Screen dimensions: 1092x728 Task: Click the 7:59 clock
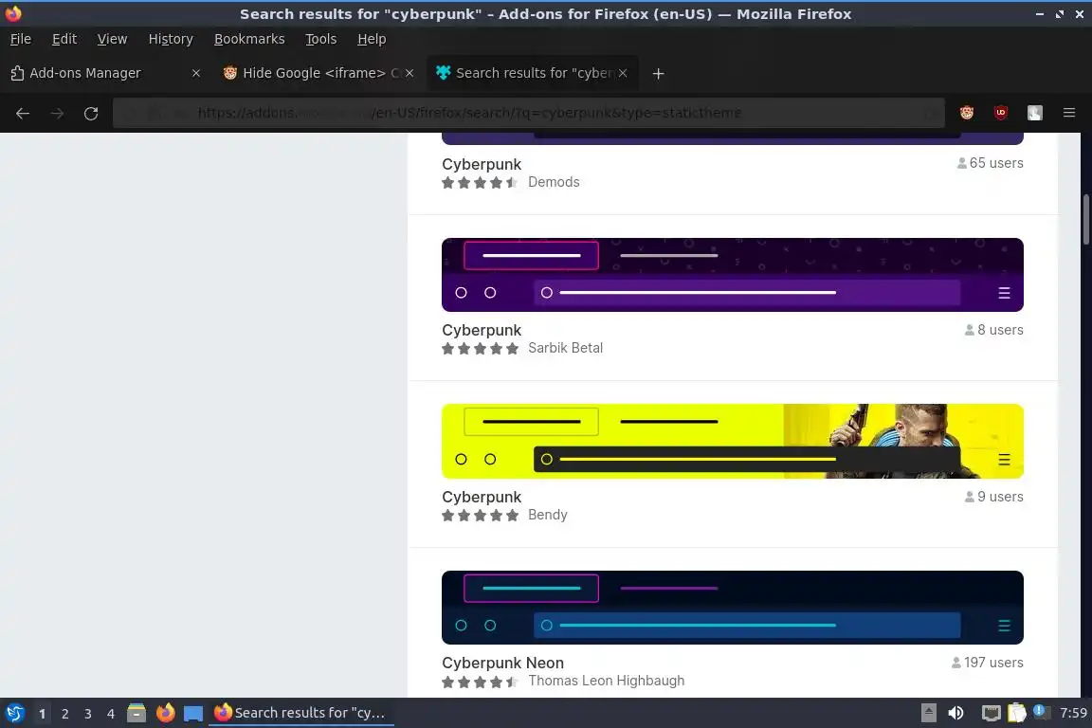1073,713
